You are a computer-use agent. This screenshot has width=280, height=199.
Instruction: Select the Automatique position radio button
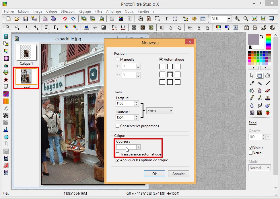(x=161, y=60)
